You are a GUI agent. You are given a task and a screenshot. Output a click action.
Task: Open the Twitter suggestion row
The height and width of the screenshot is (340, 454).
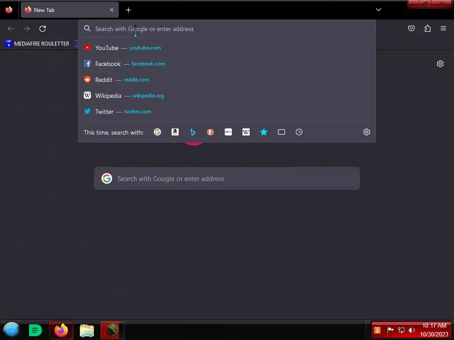click(227, 111)
